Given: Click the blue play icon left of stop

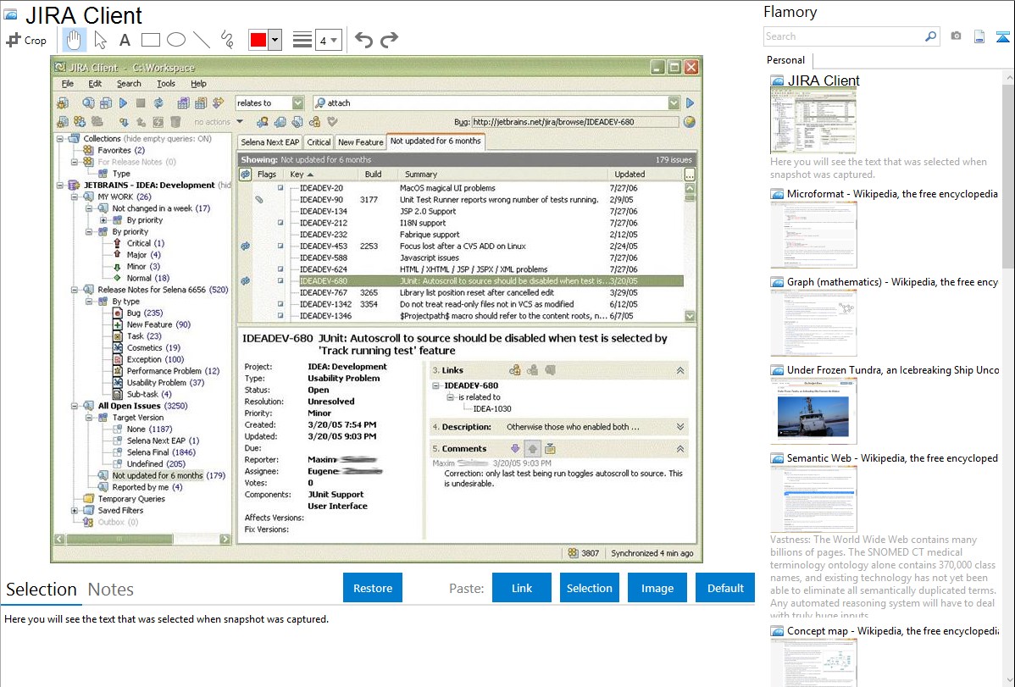Looking at the screenshot, I should click(123, 103).
